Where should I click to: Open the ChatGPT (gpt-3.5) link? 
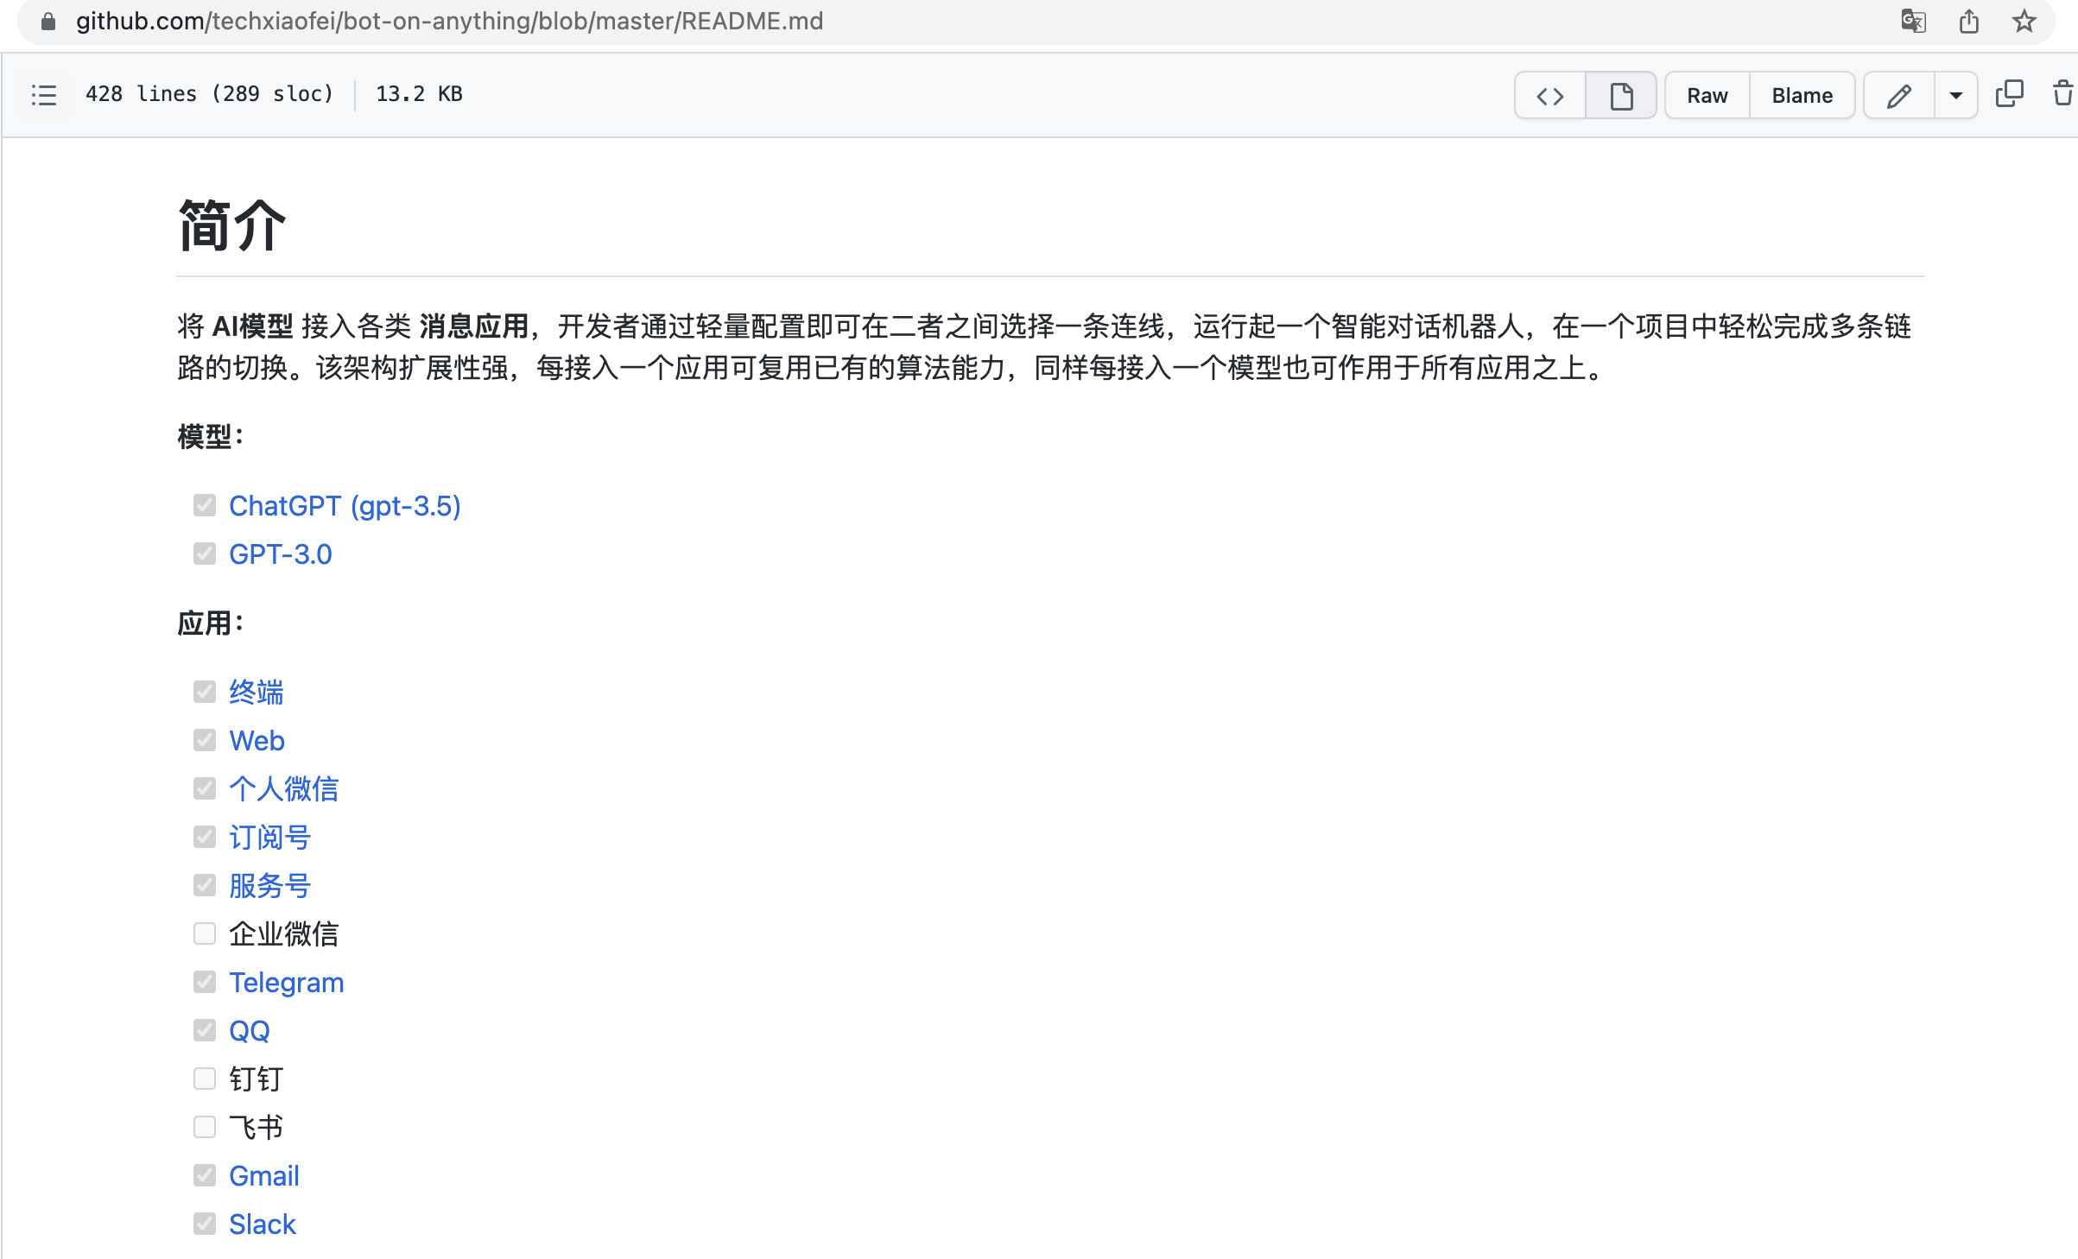(345, 506)
